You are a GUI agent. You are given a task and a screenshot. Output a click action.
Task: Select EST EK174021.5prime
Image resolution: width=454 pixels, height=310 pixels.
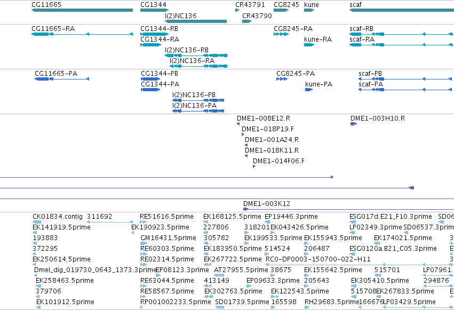click(x=376, y=243)
